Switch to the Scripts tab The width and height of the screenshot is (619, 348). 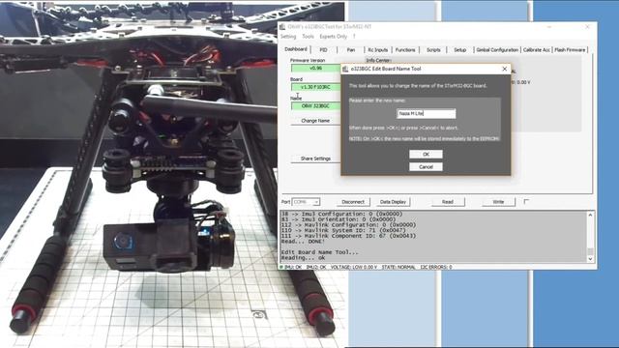(x=433, y=49)
